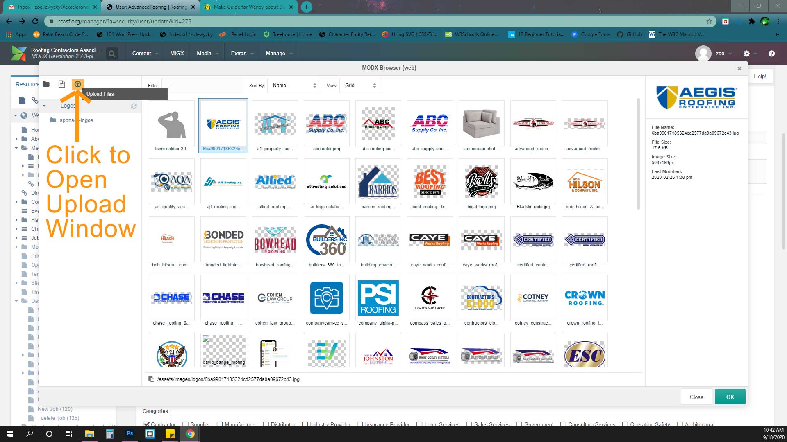The image size is (787, 442).
Task: Click the taskbar search magnifier icon
Action: click(x=30, y=433)
